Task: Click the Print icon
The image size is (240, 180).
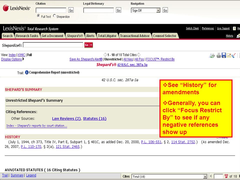Action: pyautogui.click(x=219, y=55)
